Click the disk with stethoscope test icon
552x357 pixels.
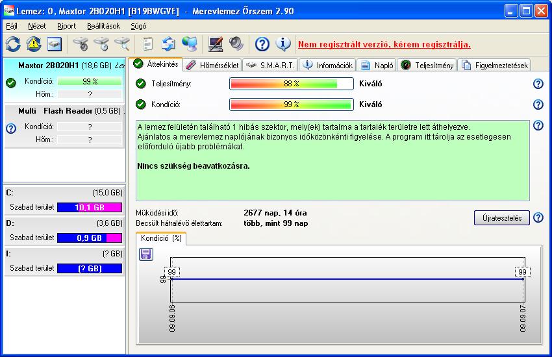(81, 44)
